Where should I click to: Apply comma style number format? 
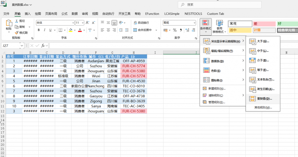pos(181,30)
